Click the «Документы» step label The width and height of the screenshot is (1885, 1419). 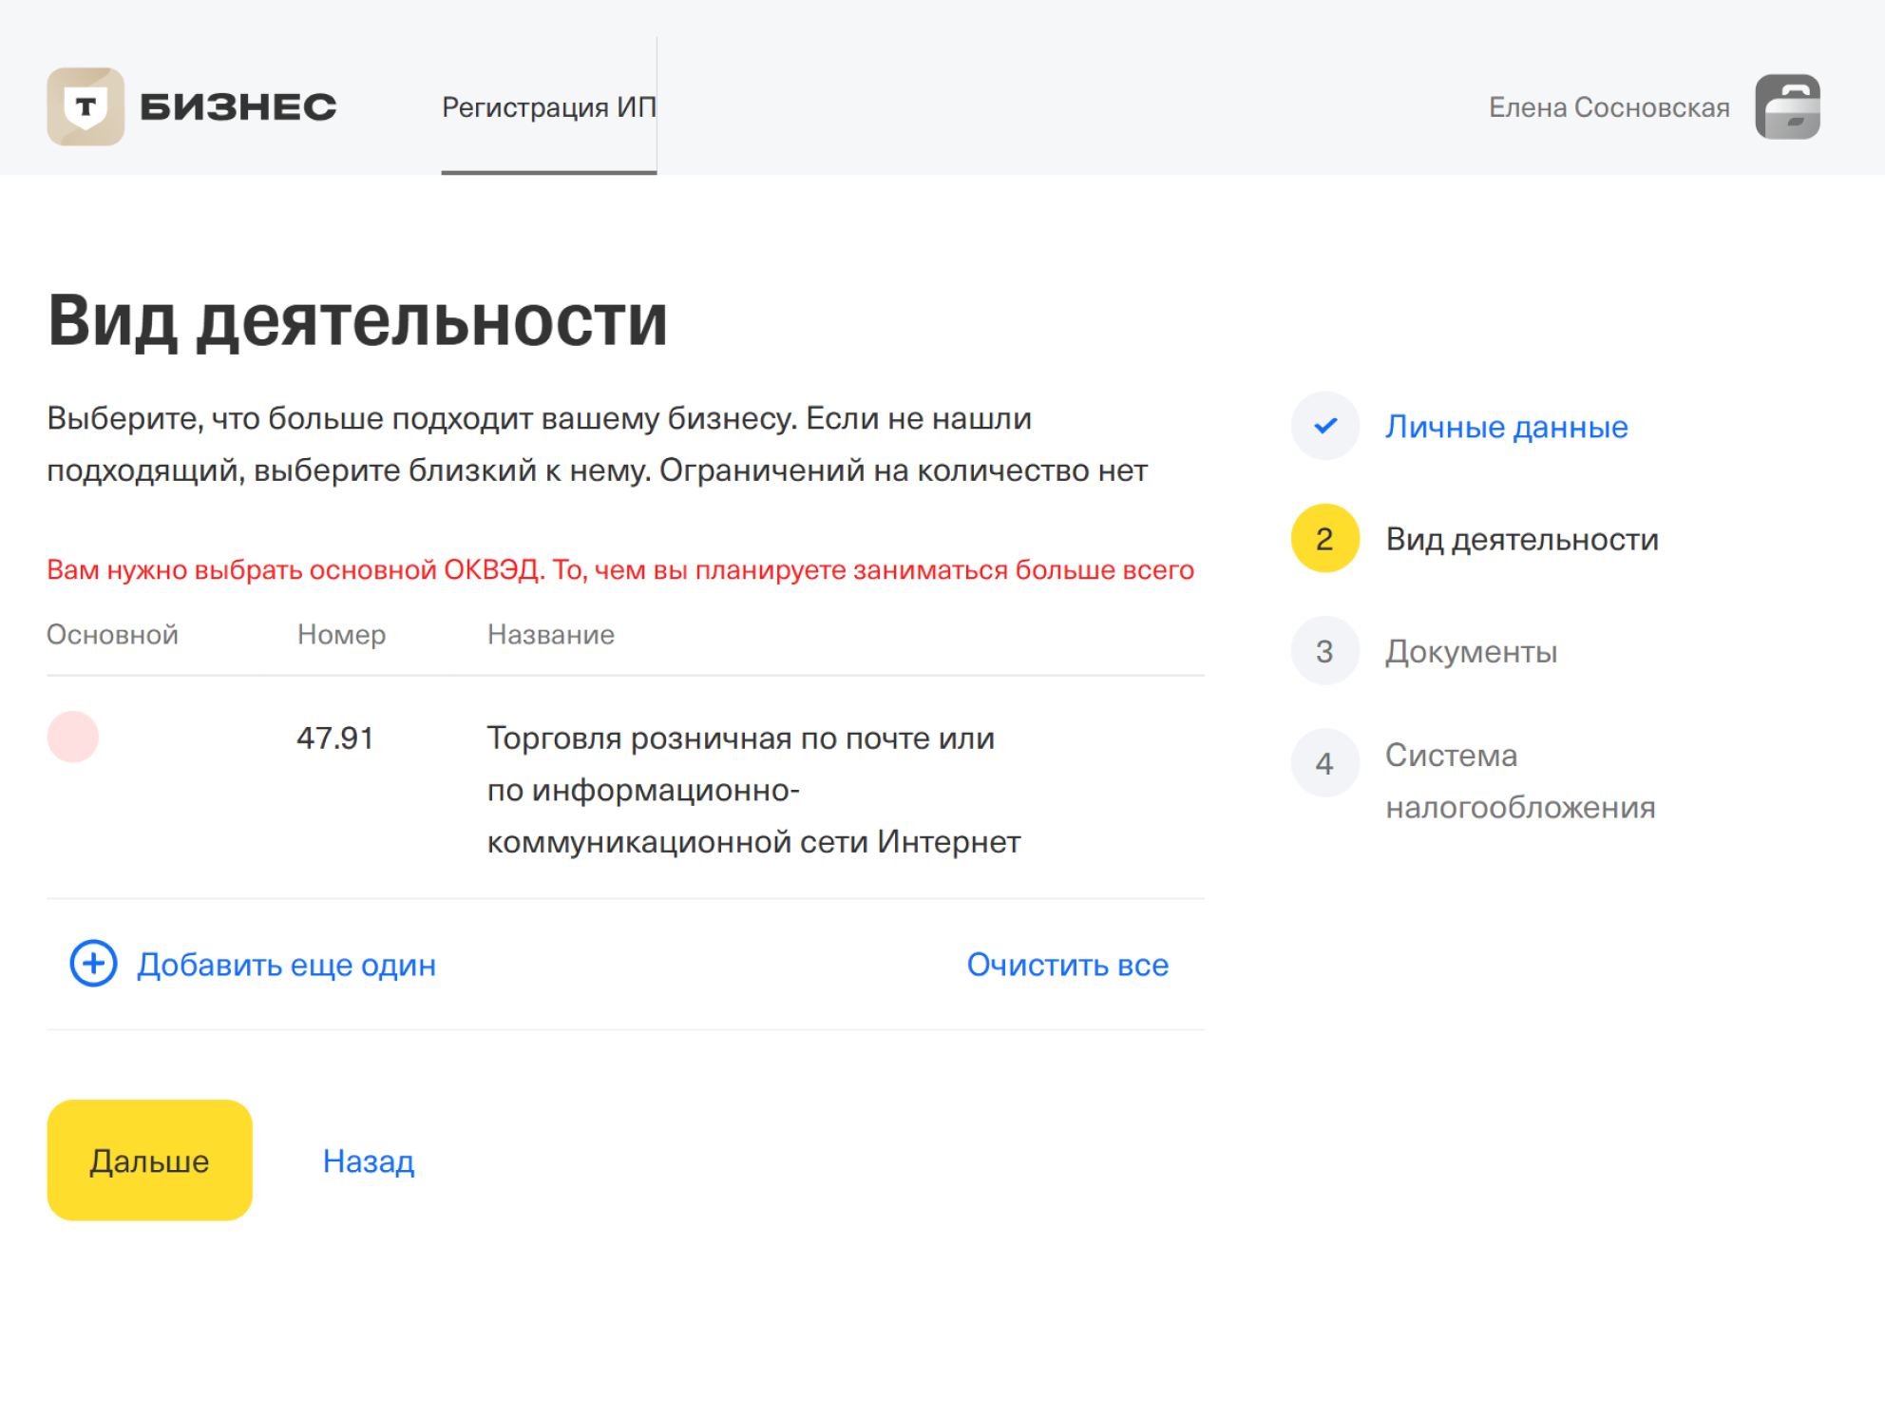(x=1472, y=650)
